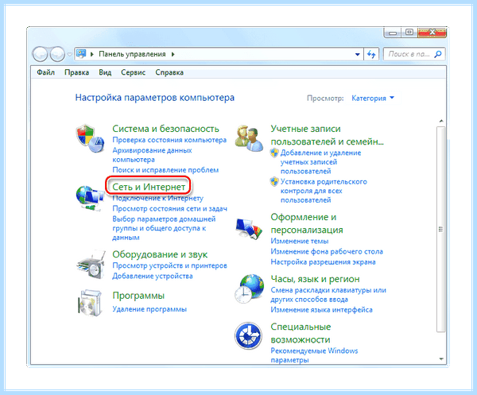Click Изменение фона рабочего стола link
The width and height of the screenshot is (477, 395).
(x=327, y=251)
